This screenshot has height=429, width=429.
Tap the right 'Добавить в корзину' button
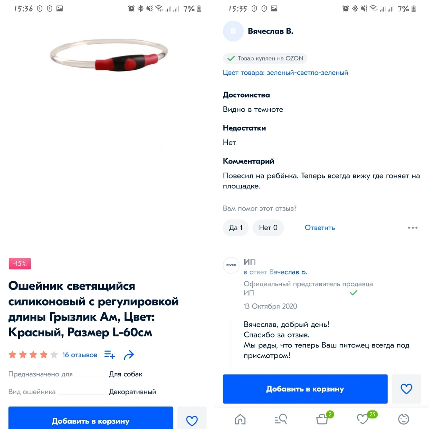point(305,389)
